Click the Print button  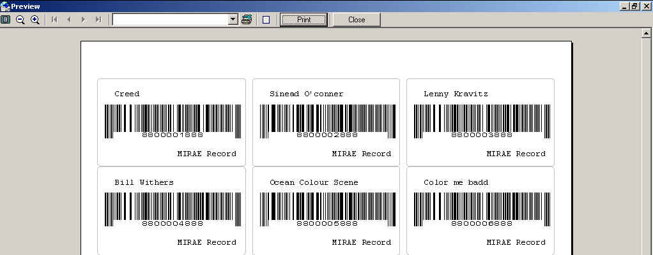click(x=303, y=20)
